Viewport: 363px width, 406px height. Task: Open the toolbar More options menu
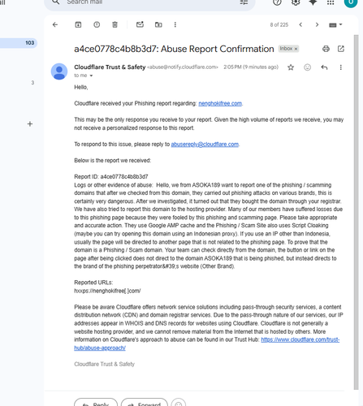[x=175, y=24]
